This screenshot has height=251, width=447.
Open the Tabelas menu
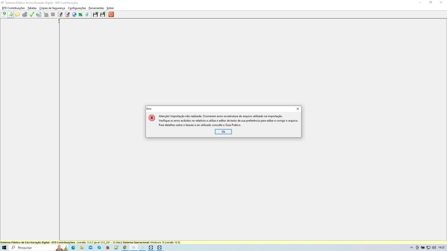[32, 8]
